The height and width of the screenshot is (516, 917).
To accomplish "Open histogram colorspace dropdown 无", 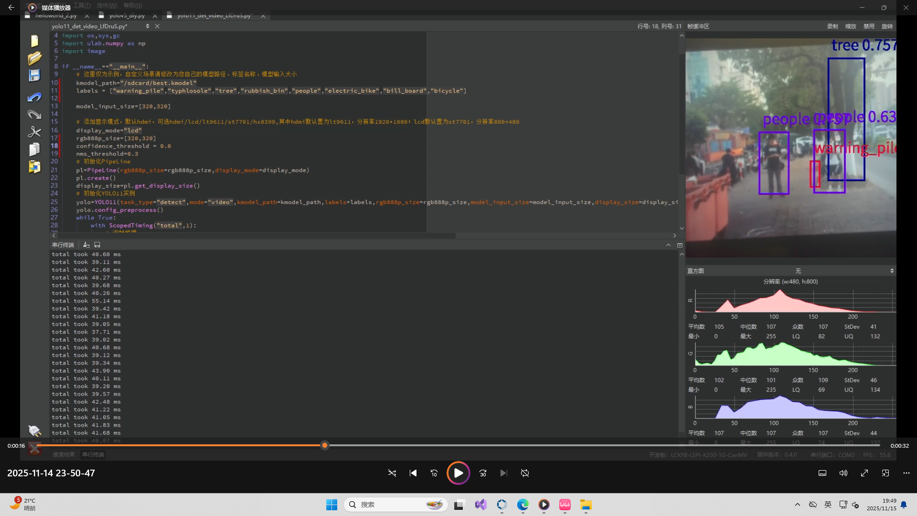I will (x=798, y=271).
